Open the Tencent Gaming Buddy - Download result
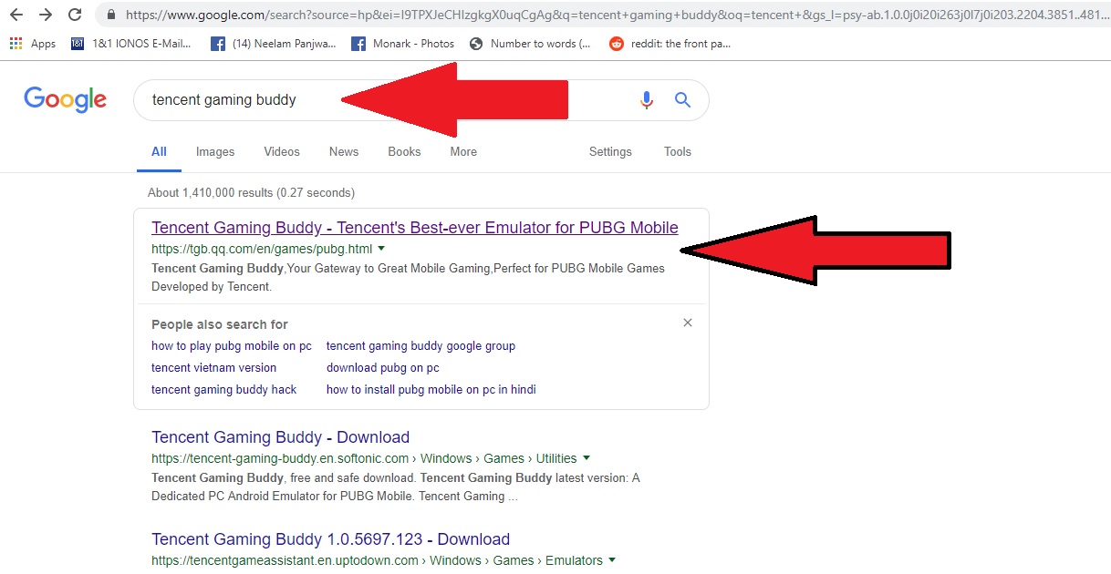The image size is (1111, 574). (280, 437)
